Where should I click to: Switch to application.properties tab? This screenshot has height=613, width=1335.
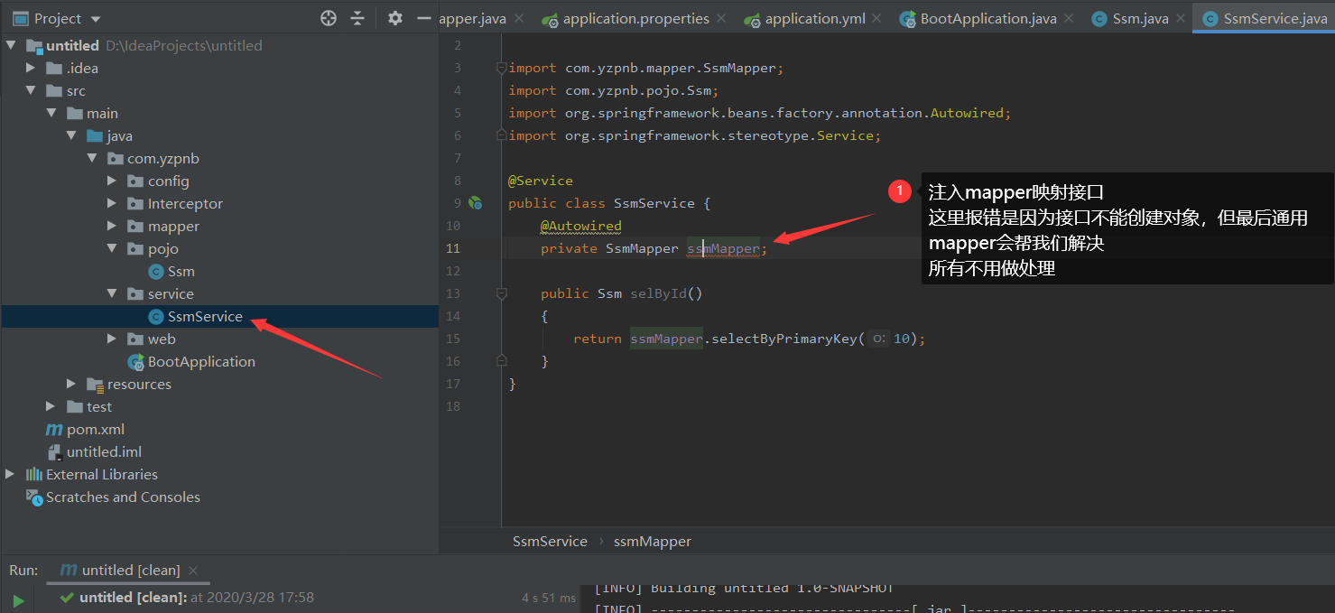[x=635, y=18]
